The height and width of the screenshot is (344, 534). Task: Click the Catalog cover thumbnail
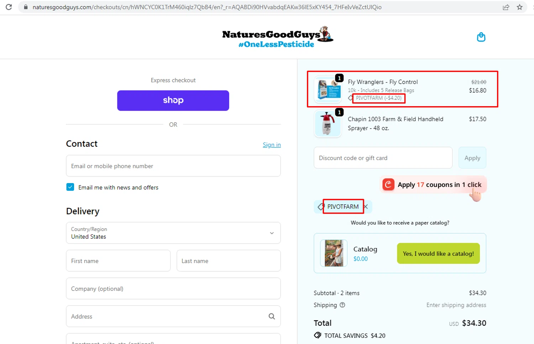pyautogui.click(x=334, y=253)
